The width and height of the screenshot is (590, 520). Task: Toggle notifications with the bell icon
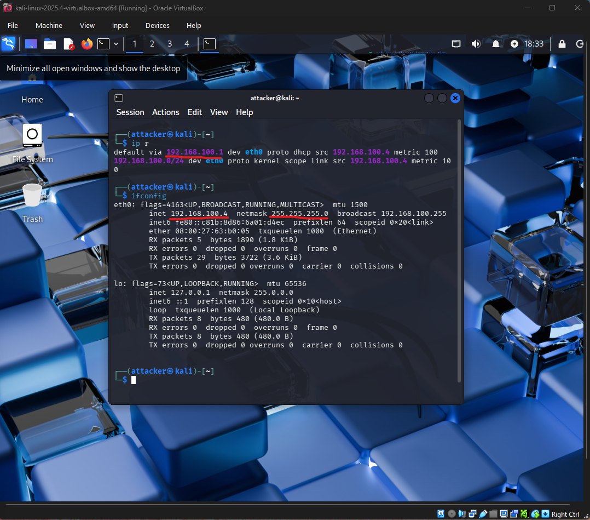(496, 44)
